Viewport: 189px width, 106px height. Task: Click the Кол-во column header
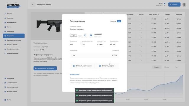click(141, 14)
